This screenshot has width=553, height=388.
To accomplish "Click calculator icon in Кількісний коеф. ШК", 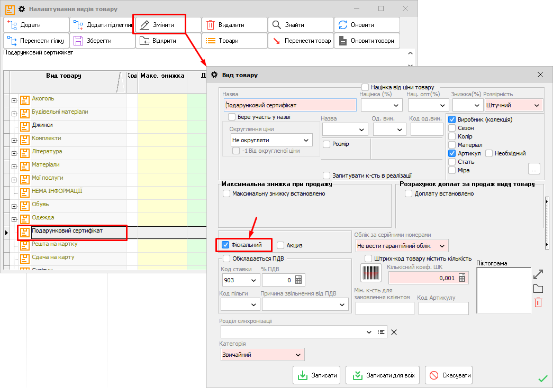I will click(x=462, y=278).
